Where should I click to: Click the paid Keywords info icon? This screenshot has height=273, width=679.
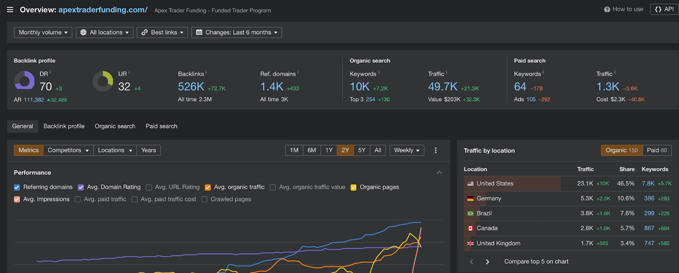[543, 72]
